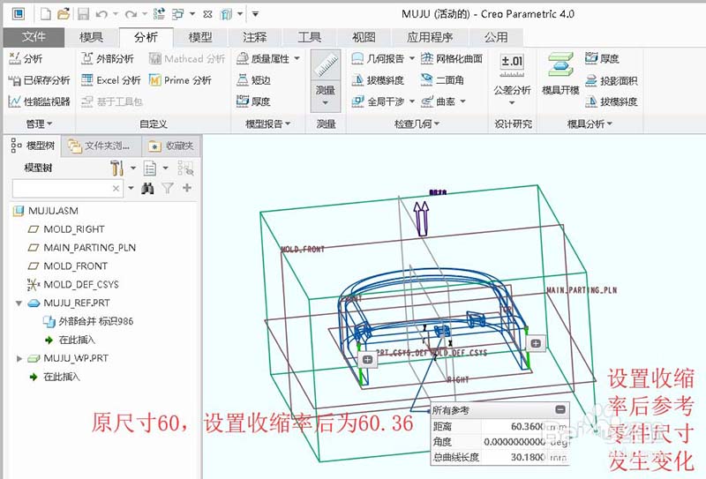Open the 文件夹浏览器 navigator tab
Screen dimensions: 706x479
(101, 146)
